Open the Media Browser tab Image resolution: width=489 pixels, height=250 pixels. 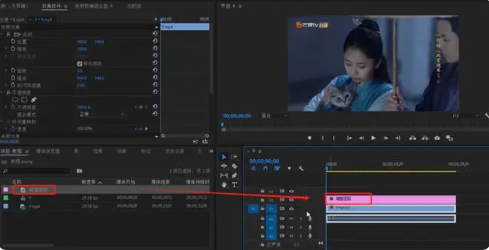[48, 151]
